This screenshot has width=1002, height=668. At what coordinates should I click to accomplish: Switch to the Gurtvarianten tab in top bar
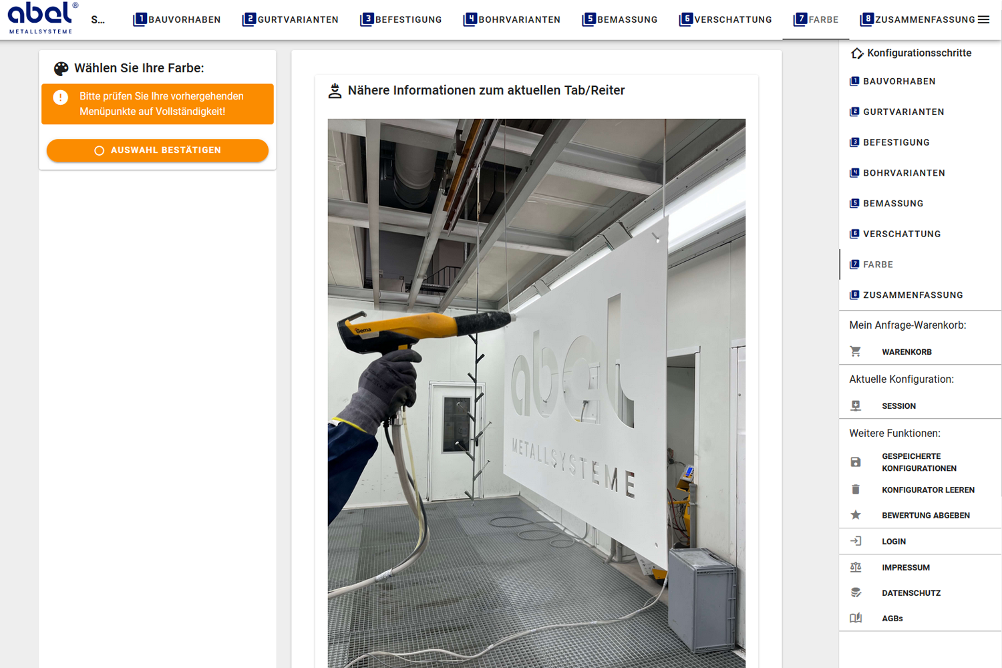pos(291,19)
